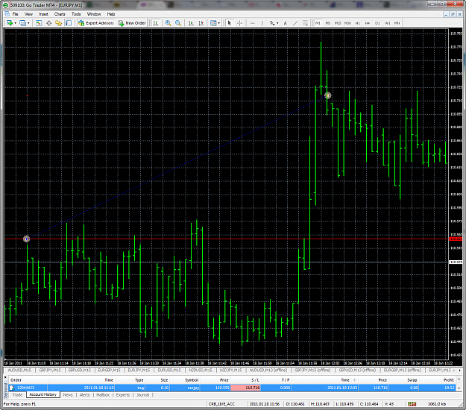Switch chart to M1 timeframe

(x=318, y=23)
